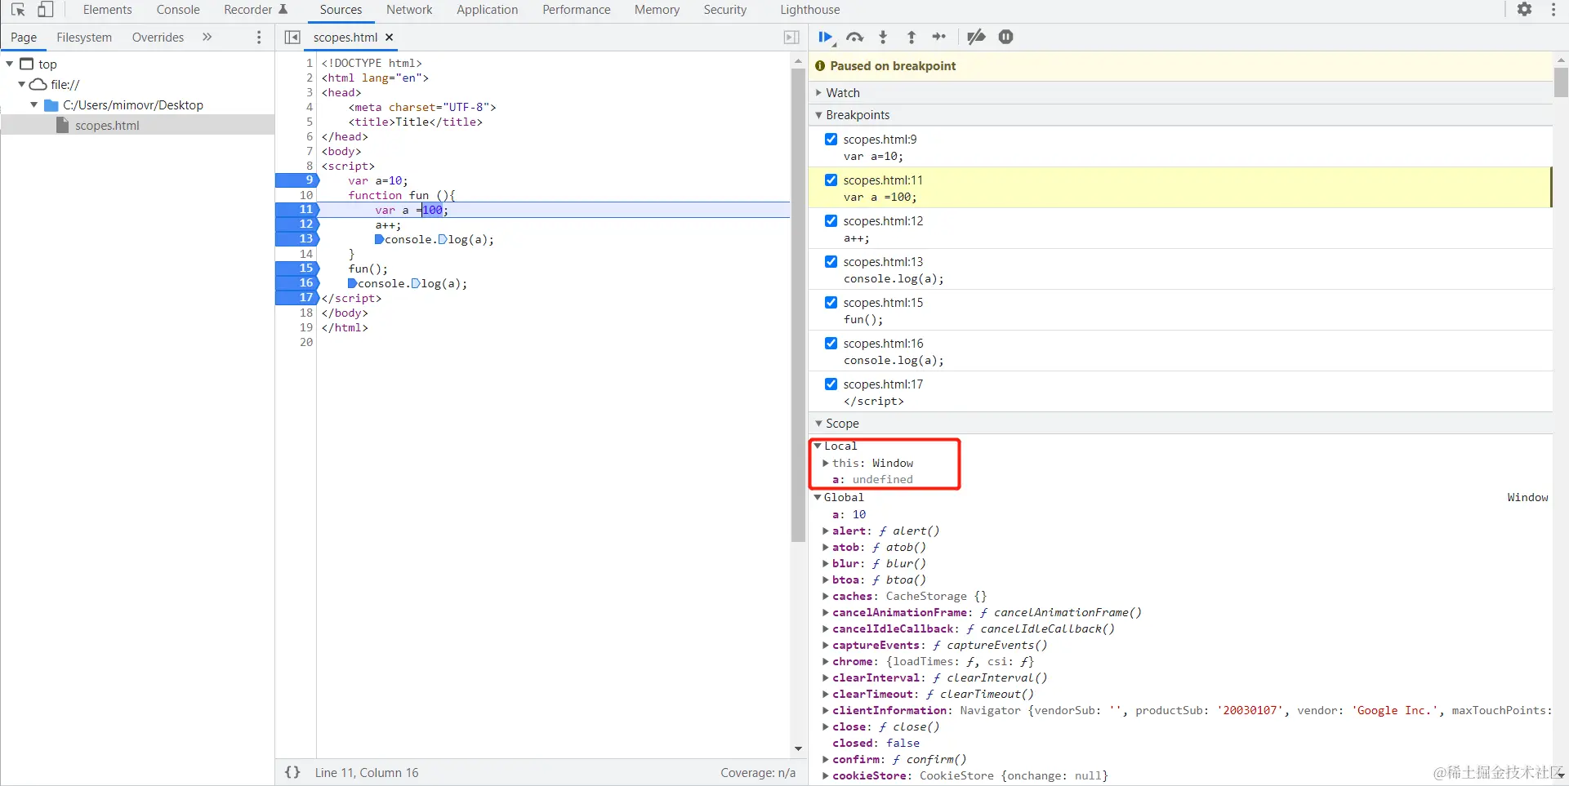The height and width of the screenshot is (786, 1569).
Task: Uncheck breakpoint scopes.html:9
Action: point(831,139)
